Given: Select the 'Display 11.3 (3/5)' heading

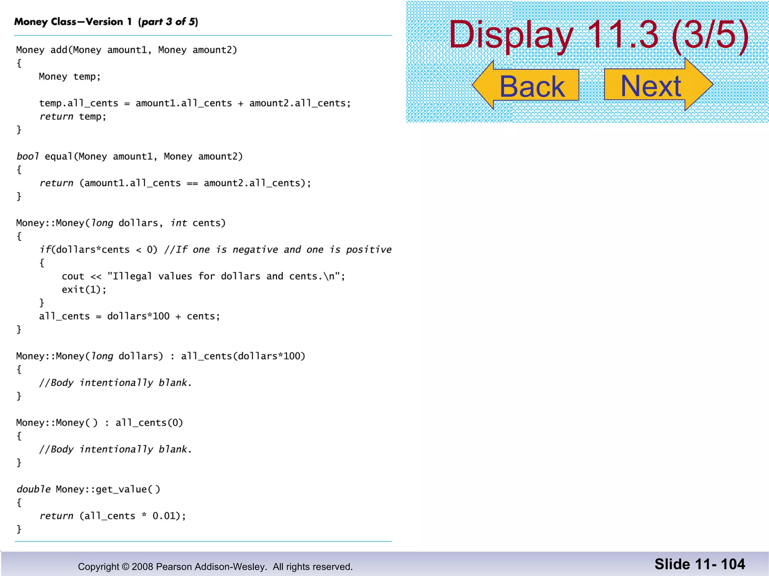Looking at the screenshot, I should [x=599, y=35].
